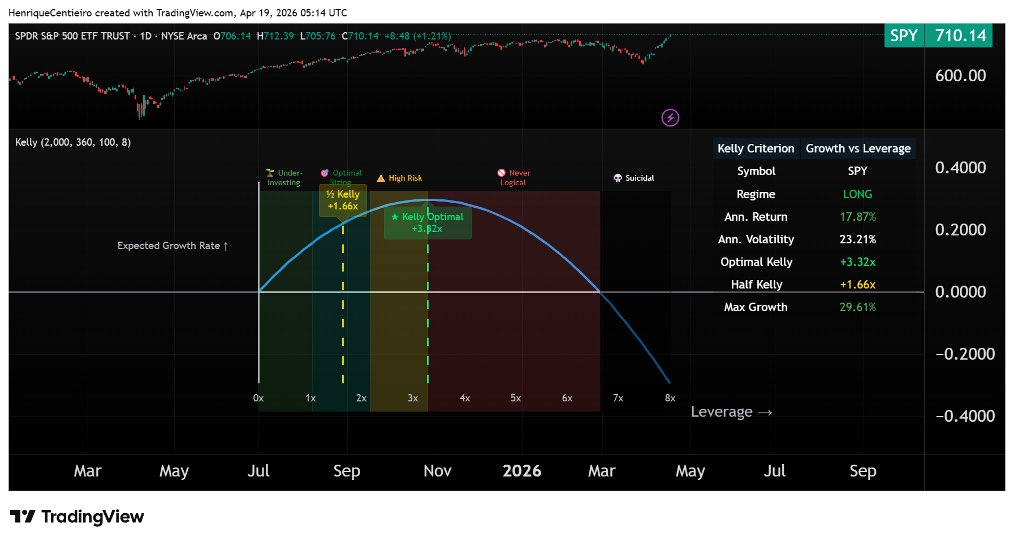Click the Kelly Criterion table header
This screenshot has width=1014, height=542.
pyautogui.click(x=756, y=148)
